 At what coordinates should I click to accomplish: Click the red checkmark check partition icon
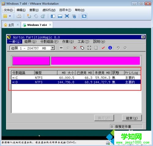tap(103, 48)
